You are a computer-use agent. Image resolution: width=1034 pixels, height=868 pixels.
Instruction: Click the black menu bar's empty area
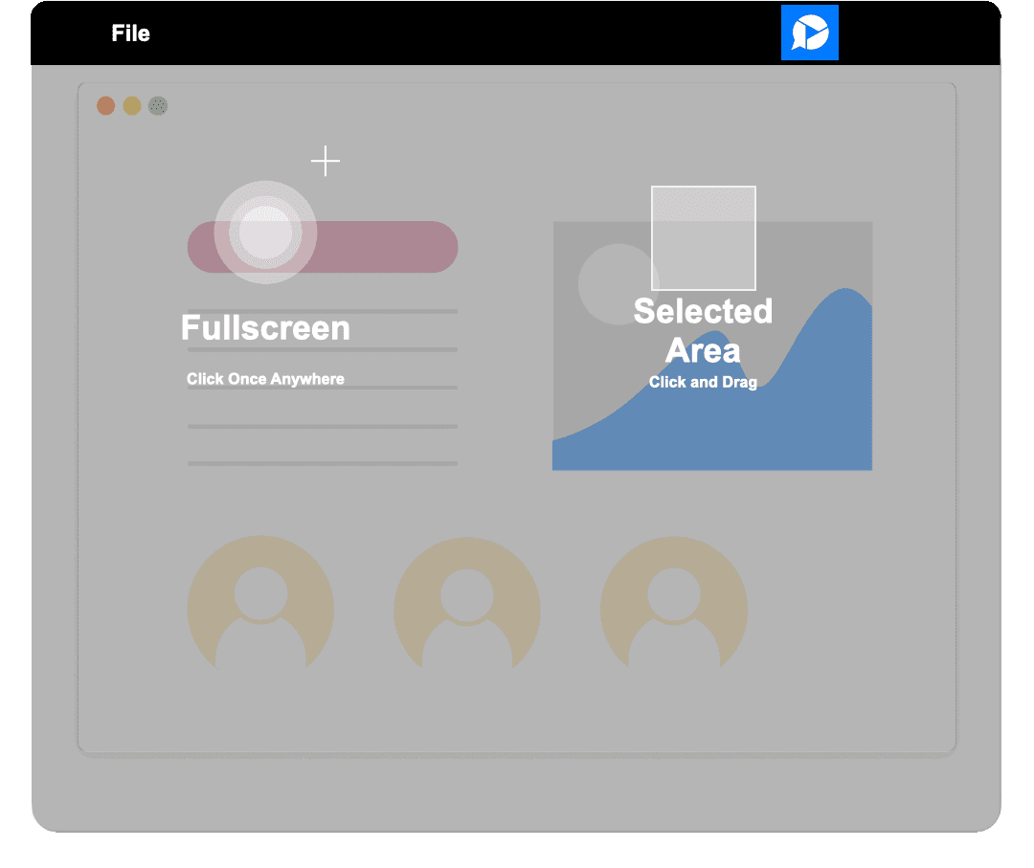point(479,33)
